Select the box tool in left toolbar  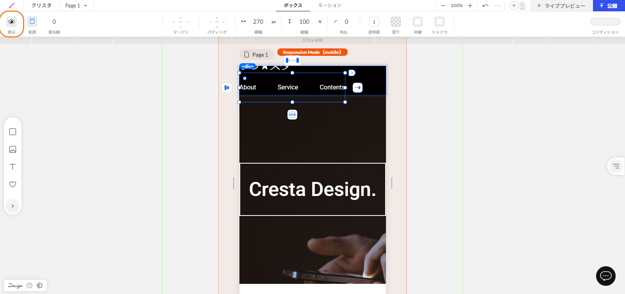[x=12, y=132]
